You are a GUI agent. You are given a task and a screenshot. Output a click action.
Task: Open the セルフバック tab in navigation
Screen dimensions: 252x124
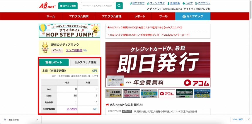193,16
